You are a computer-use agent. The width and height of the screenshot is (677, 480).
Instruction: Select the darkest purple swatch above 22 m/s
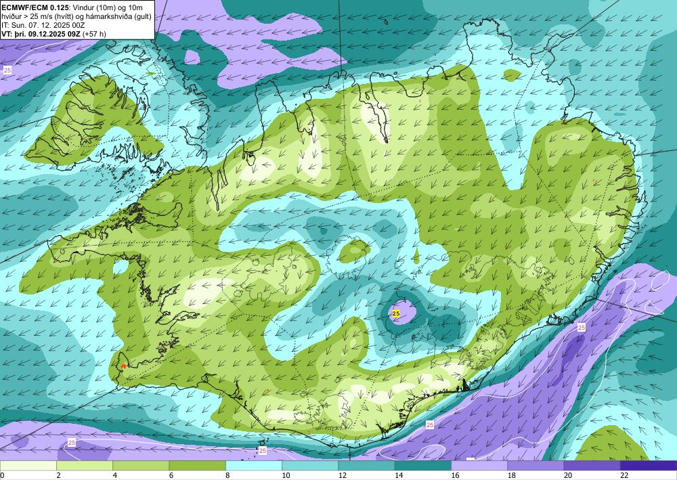pyautogui.click(x=649, y=465)
